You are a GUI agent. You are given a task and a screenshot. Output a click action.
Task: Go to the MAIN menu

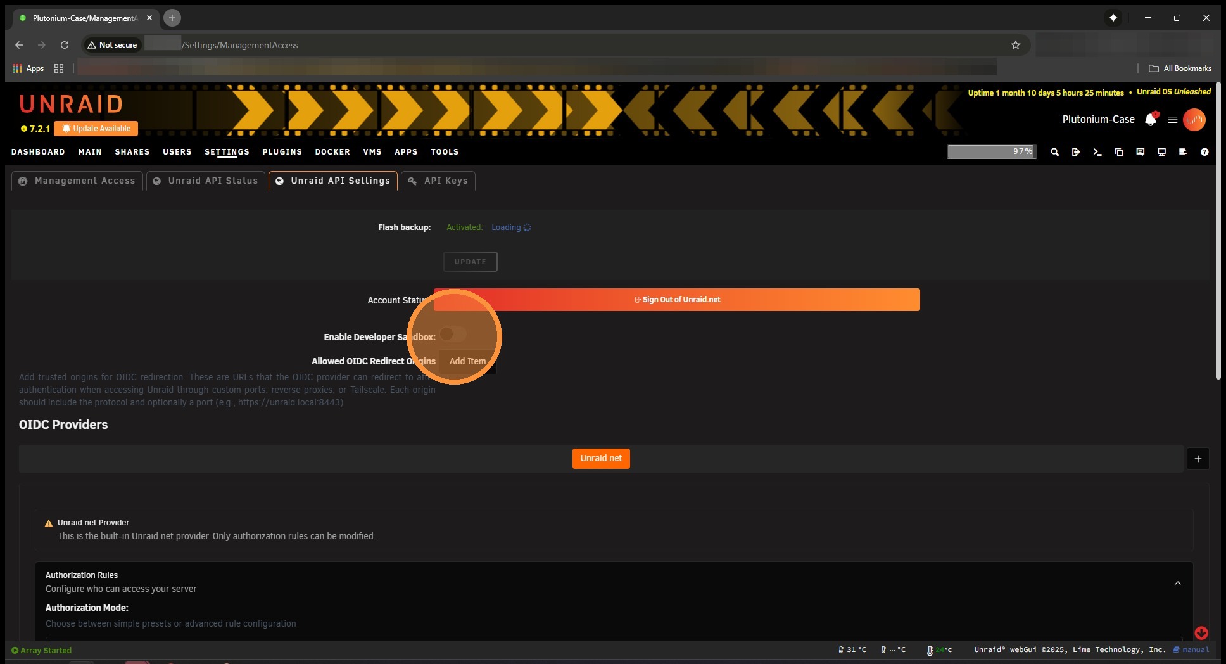(90, 152)
